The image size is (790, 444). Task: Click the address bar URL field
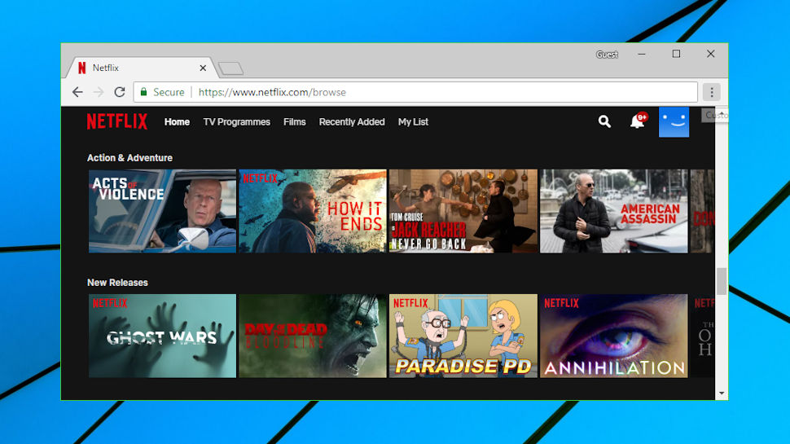[415, 92]
